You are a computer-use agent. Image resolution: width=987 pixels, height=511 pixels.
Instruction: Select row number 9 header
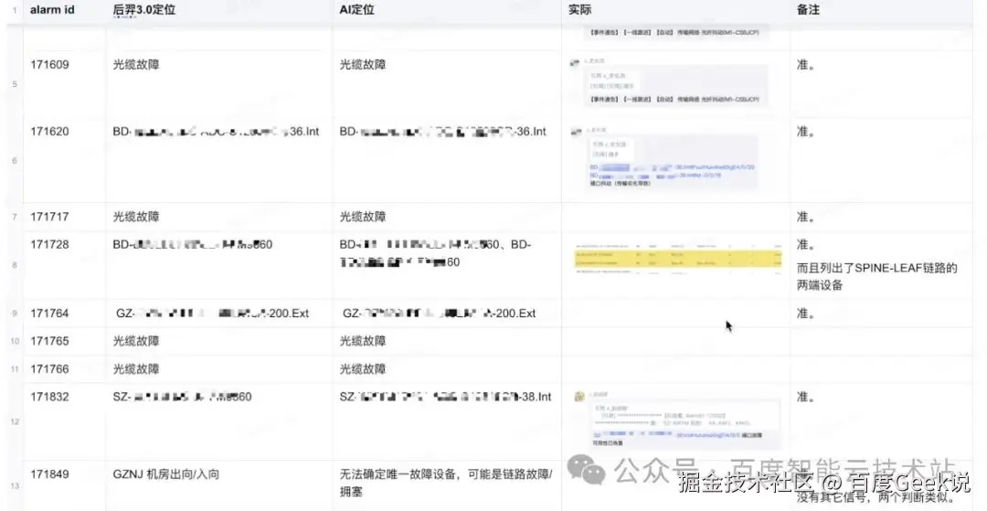point(15,314)
